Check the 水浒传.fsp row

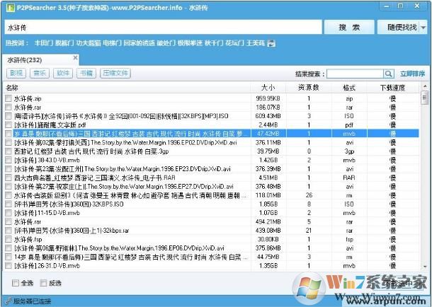(x=8, y=239)
